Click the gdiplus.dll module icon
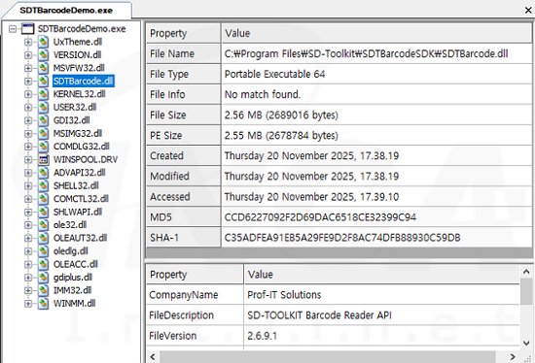The image size is (535, 363). tap(43, 278)
